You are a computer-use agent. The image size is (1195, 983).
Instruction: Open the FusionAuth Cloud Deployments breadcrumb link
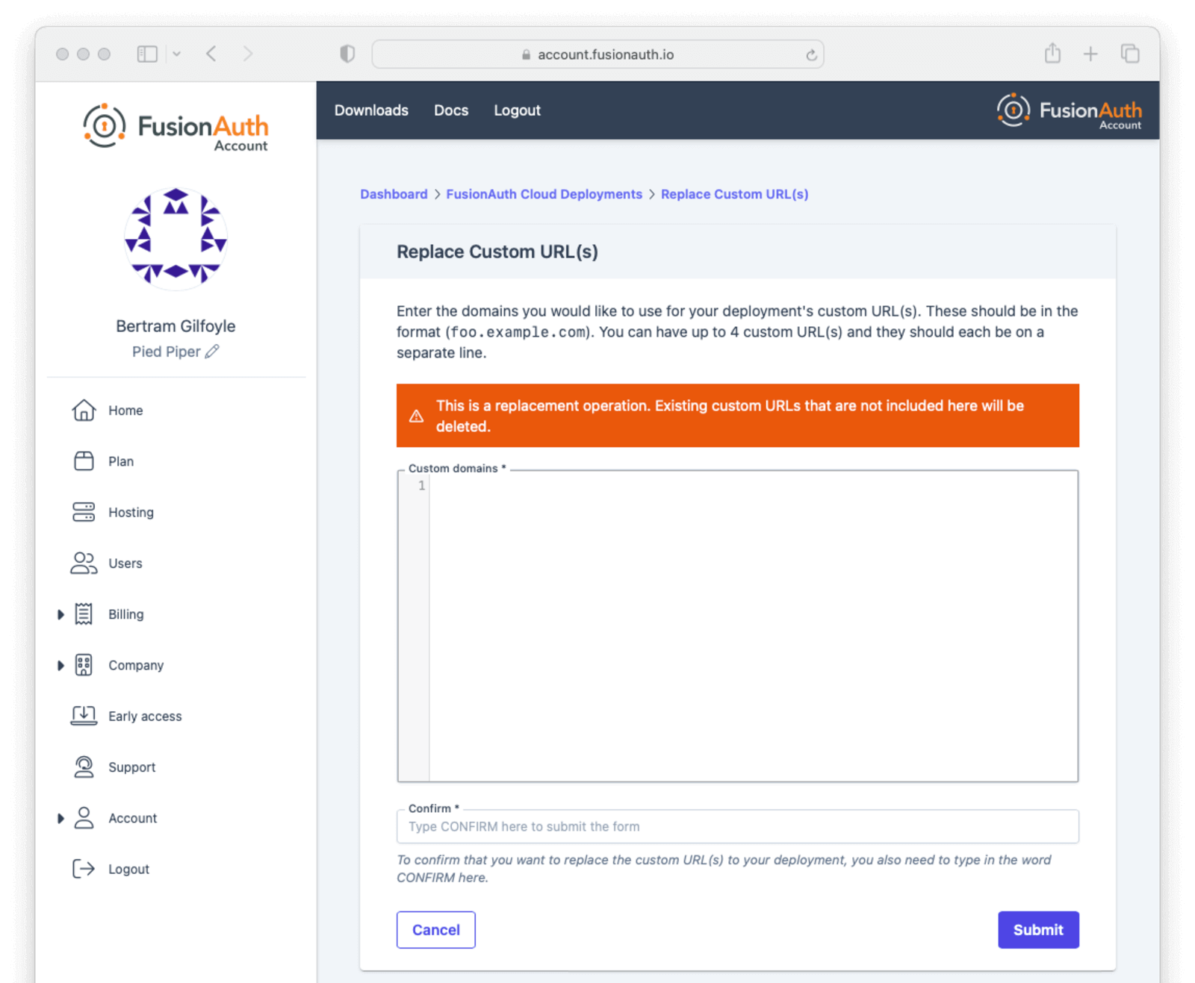(543, 193)
